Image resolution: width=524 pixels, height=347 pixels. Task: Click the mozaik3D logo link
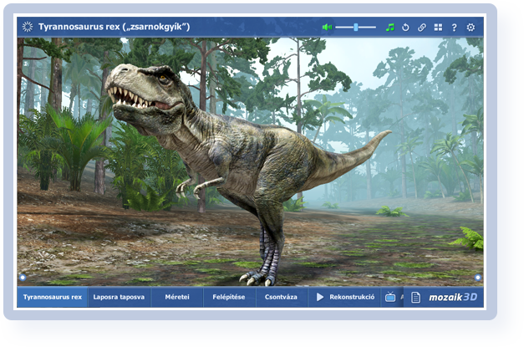[x=452, y=297]
